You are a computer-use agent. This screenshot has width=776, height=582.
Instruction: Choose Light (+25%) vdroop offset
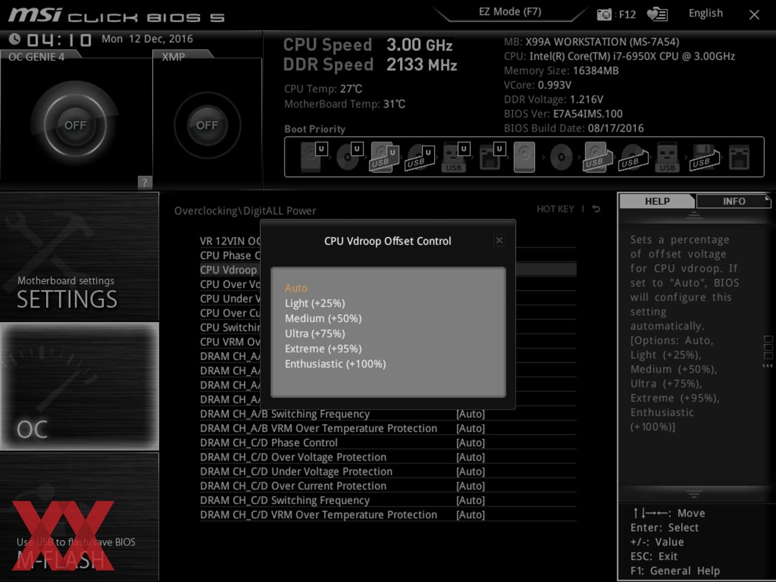315,303
